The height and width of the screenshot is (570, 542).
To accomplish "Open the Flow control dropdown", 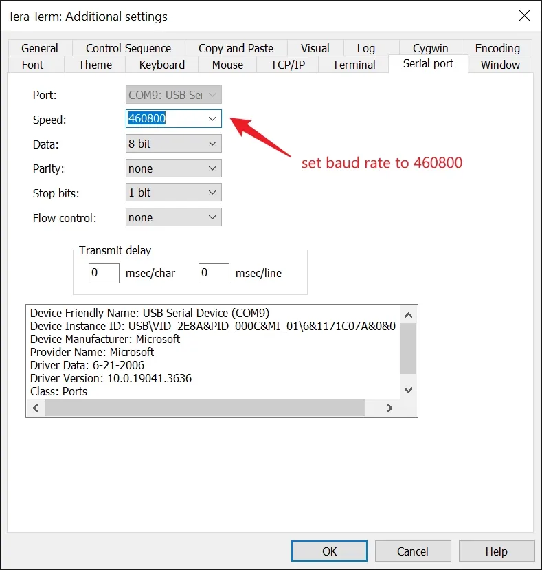I will click(x=174, y=217).
